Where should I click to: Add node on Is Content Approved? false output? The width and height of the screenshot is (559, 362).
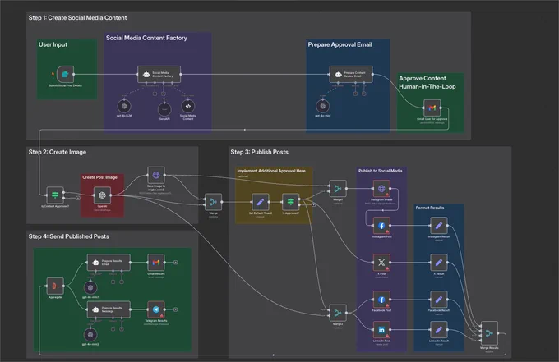click(x=78, y=198)
